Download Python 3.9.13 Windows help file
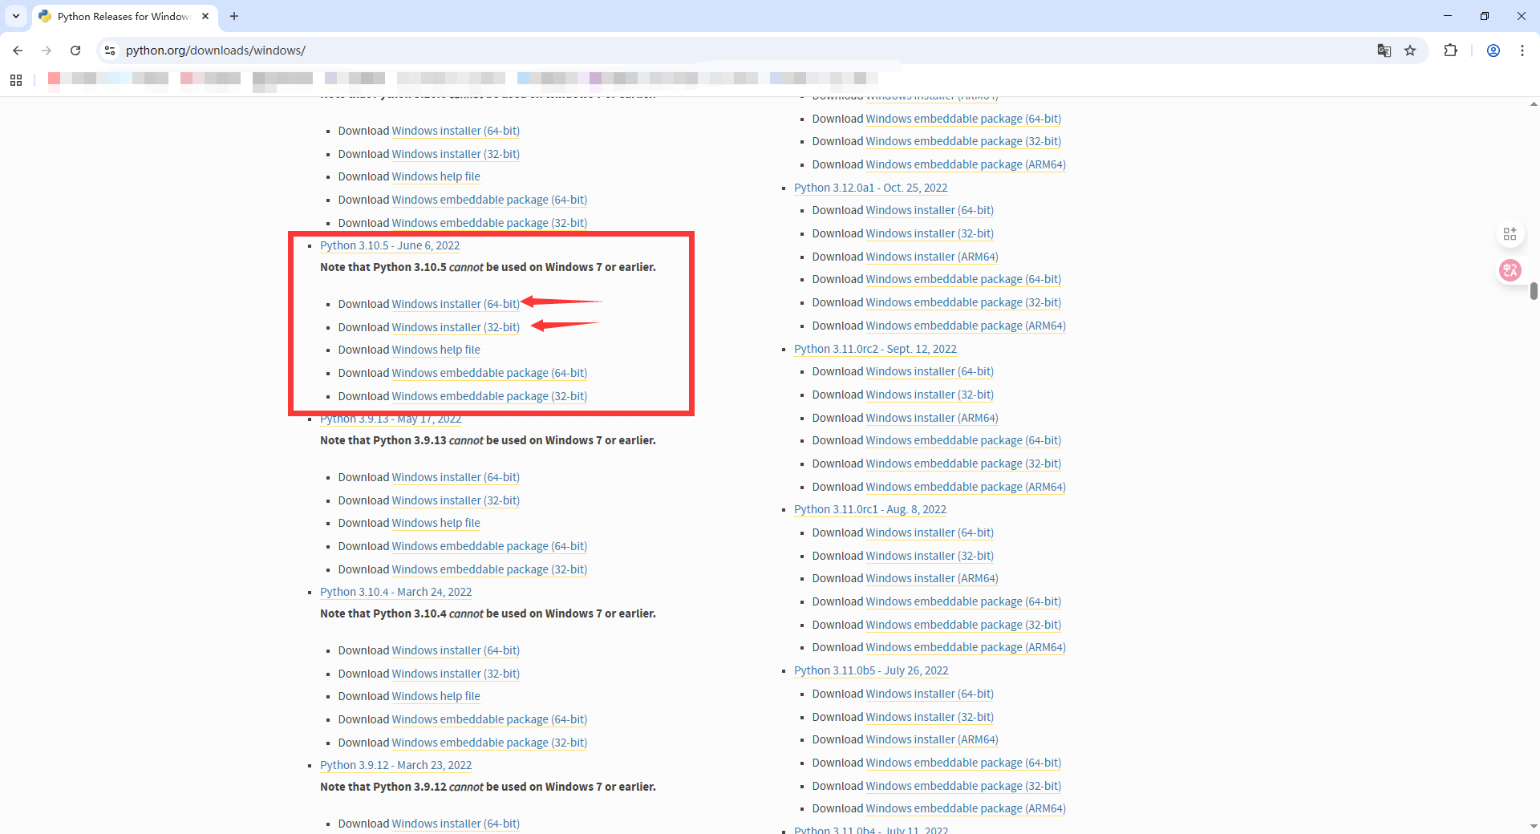Viewport: 1540px width, 834px height. click(x=436, y=523)
